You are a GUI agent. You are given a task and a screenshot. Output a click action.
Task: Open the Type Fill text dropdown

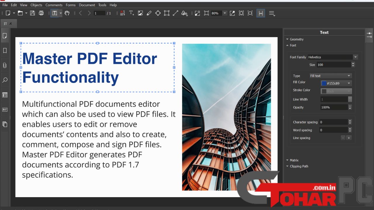330,76
